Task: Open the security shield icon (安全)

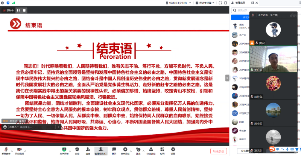Action: pos(77,150)
